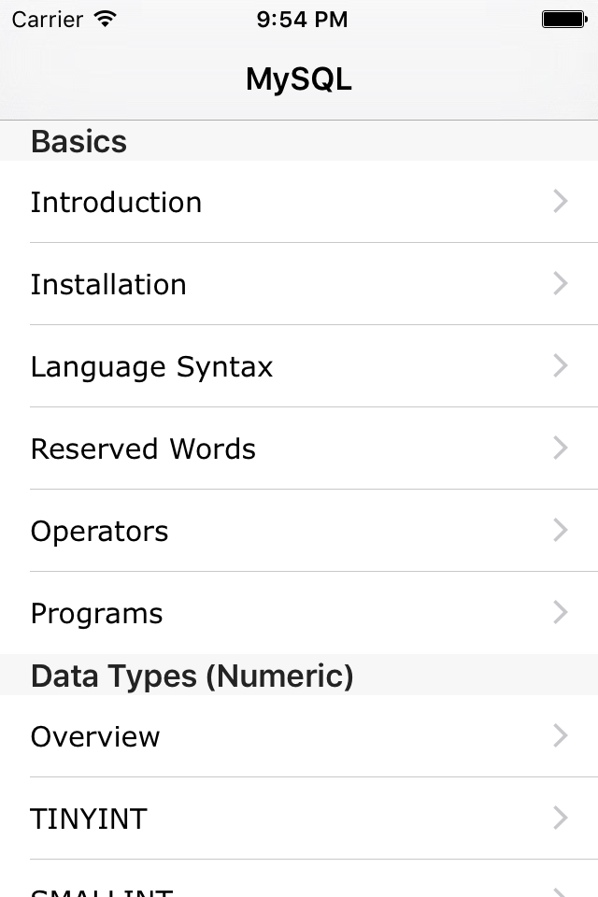Tap the chevron next to TINYINT
598x897 pixels.
560,819
